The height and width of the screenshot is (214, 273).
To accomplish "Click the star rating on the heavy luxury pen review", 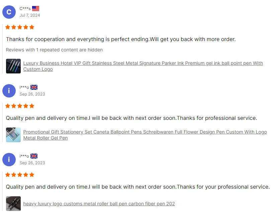I will coord(20,175).
